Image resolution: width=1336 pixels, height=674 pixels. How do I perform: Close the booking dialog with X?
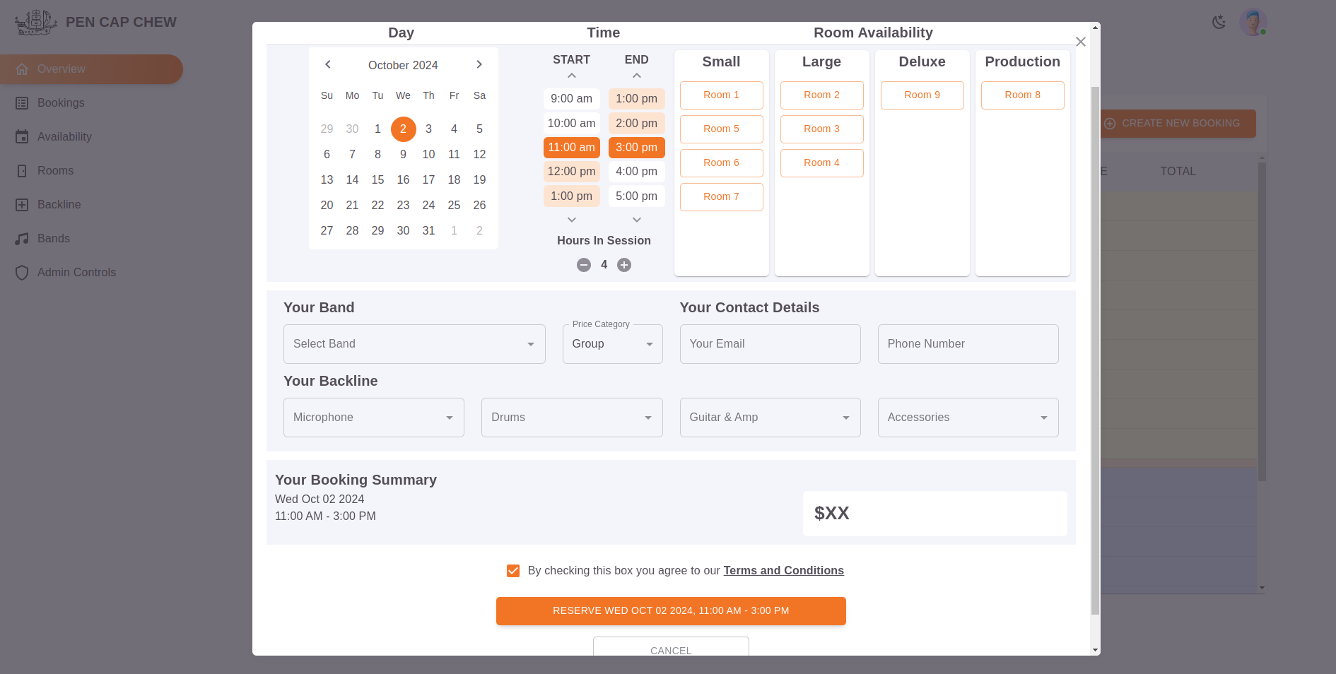[x=1080, y=42]
